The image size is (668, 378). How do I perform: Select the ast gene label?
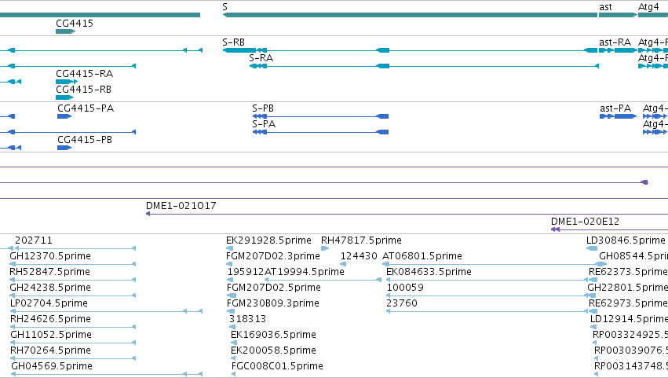605,7
